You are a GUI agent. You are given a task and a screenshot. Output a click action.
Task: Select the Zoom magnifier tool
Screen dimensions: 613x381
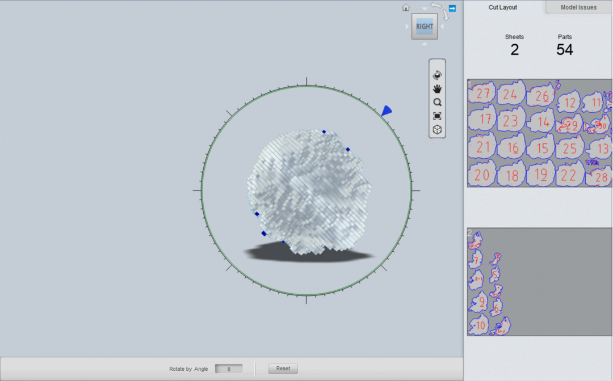(437, 103)
